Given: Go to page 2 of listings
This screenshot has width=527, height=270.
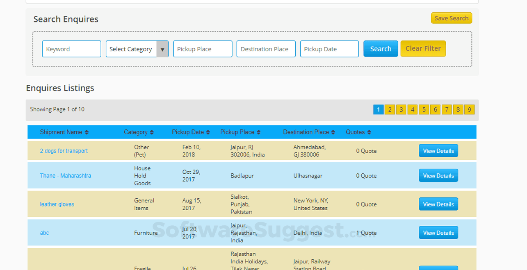Looking at the screenshot, I should point(390,109).
